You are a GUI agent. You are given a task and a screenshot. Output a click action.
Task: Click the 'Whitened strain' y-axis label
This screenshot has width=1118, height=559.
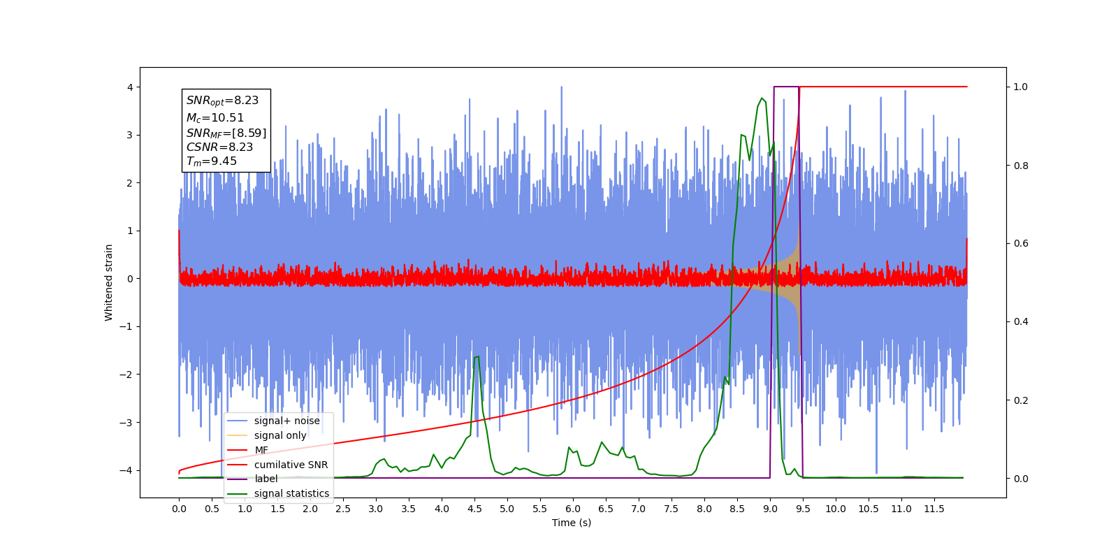point(108,282)
